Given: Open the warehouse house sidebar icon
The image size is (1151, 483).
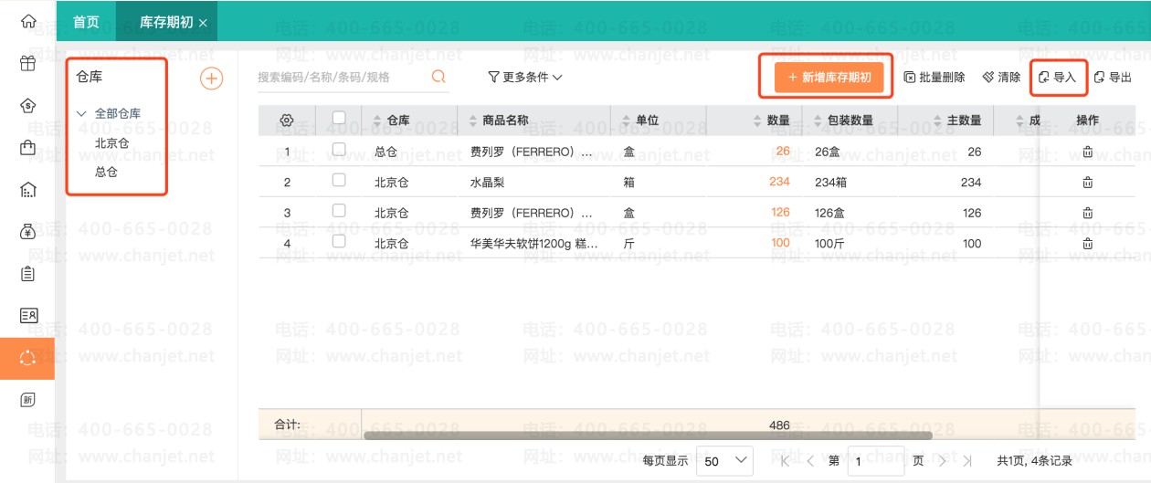Looking at the screenshot, I should [x=28, y=189].
